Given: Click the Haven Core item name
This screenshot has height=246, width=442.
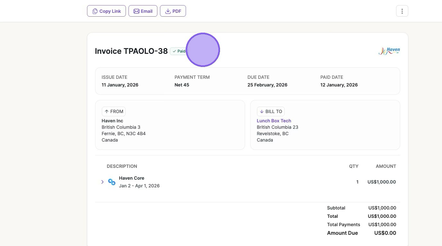Looking at the screenshot, I should (131, 178).
